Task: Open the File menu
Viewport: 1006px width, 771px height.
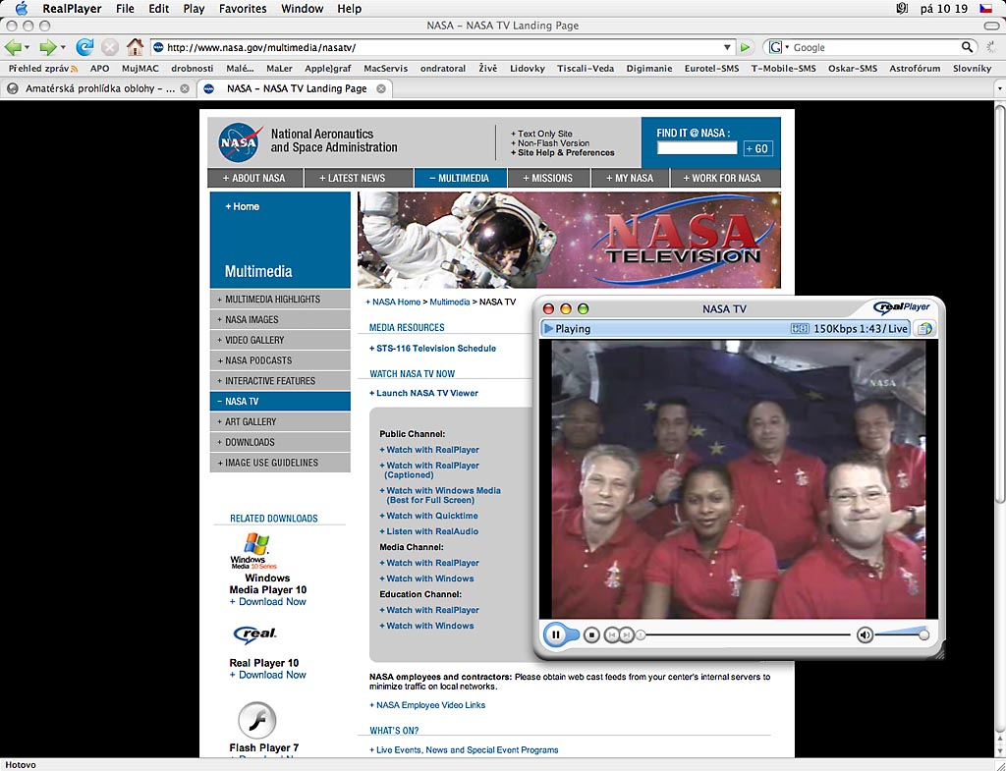Action: click(125, 8)
